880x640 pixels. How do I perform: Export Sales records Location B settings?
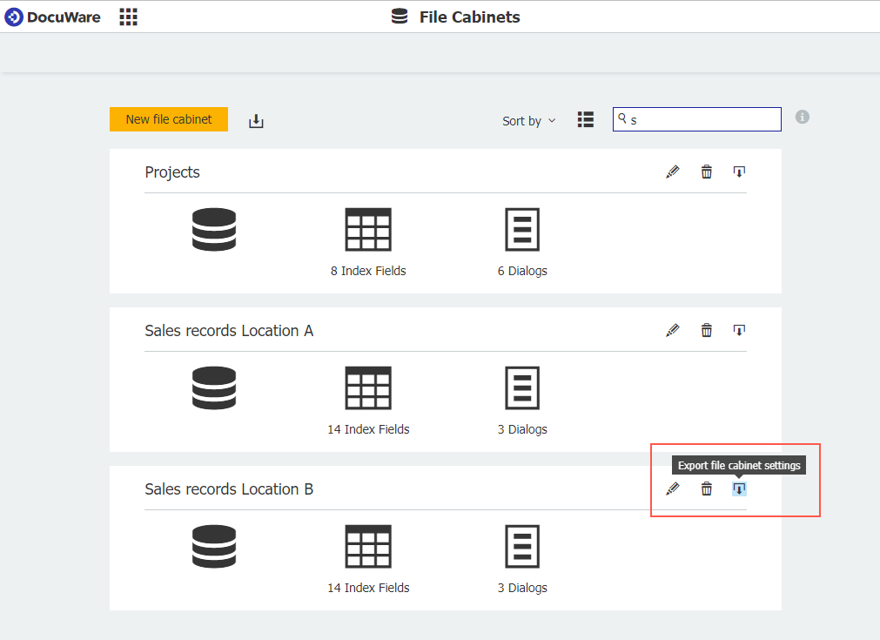coord(738,488)
